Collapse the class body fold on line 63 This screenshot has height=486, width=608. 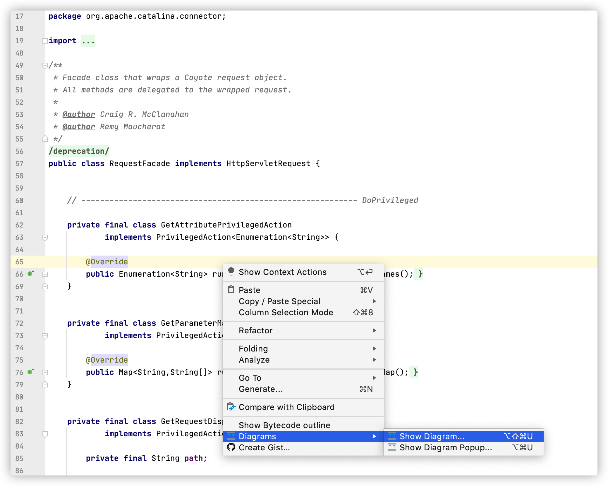coord(45,237)
